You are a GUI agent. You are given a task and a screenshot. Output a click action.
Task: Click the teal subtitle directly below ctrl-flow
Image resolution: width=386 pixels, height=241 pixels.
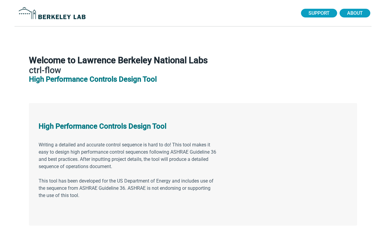coord(93,79)
